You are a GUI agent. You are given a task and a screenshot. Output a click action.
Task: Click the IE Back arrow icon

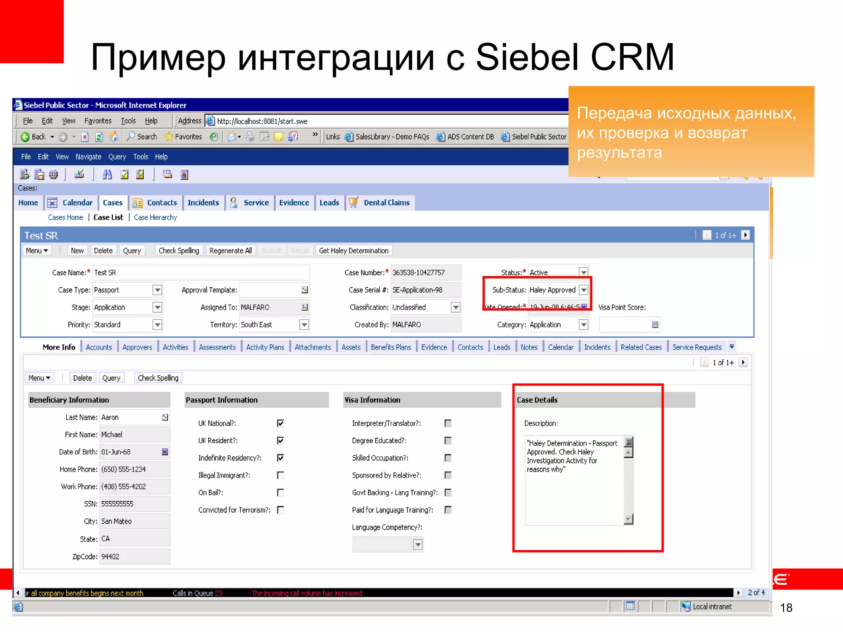tap(25, 137)
